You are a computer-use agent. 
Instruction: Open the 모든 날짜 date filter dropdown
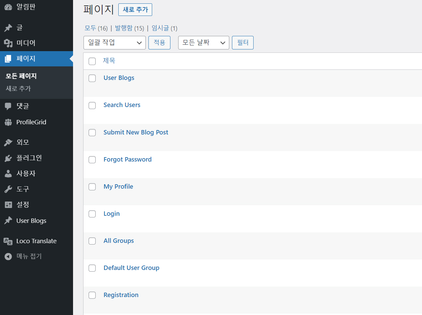[203, 42]
